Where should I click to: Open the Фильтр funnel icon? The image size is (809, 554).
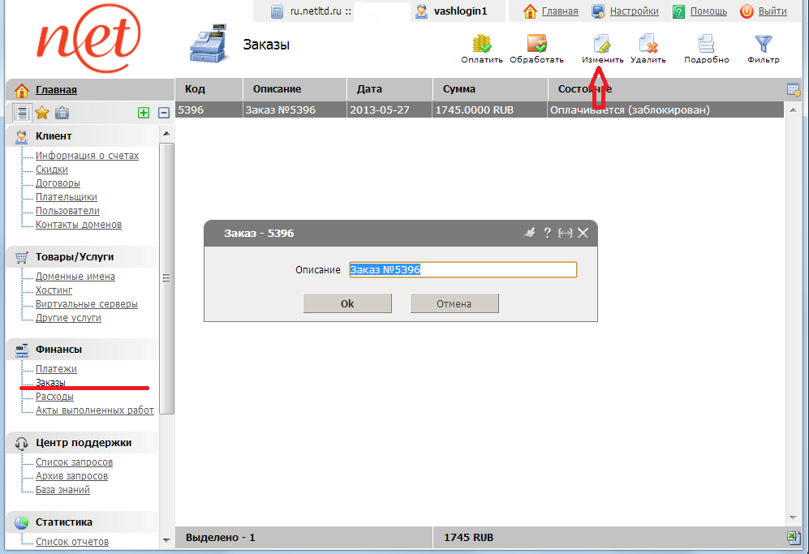pyautogui.click(x=763, y=44)
